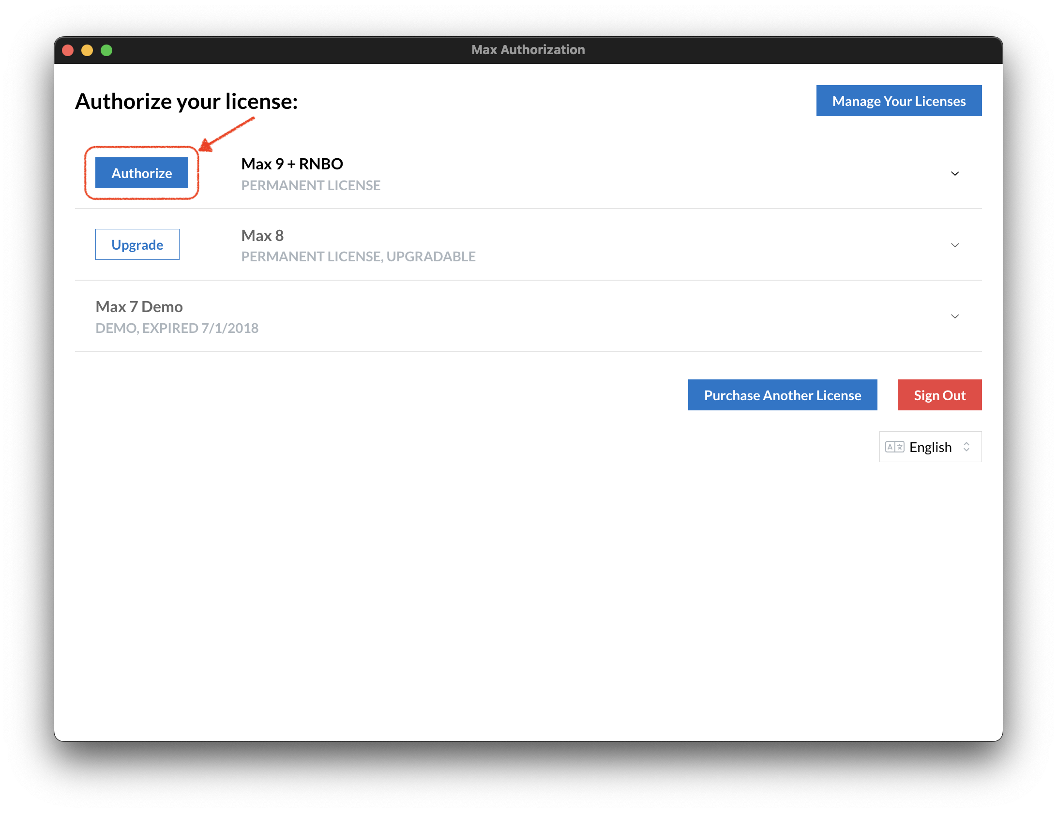
Task: Close the Max Authorization window
Action: pos(68,50)
